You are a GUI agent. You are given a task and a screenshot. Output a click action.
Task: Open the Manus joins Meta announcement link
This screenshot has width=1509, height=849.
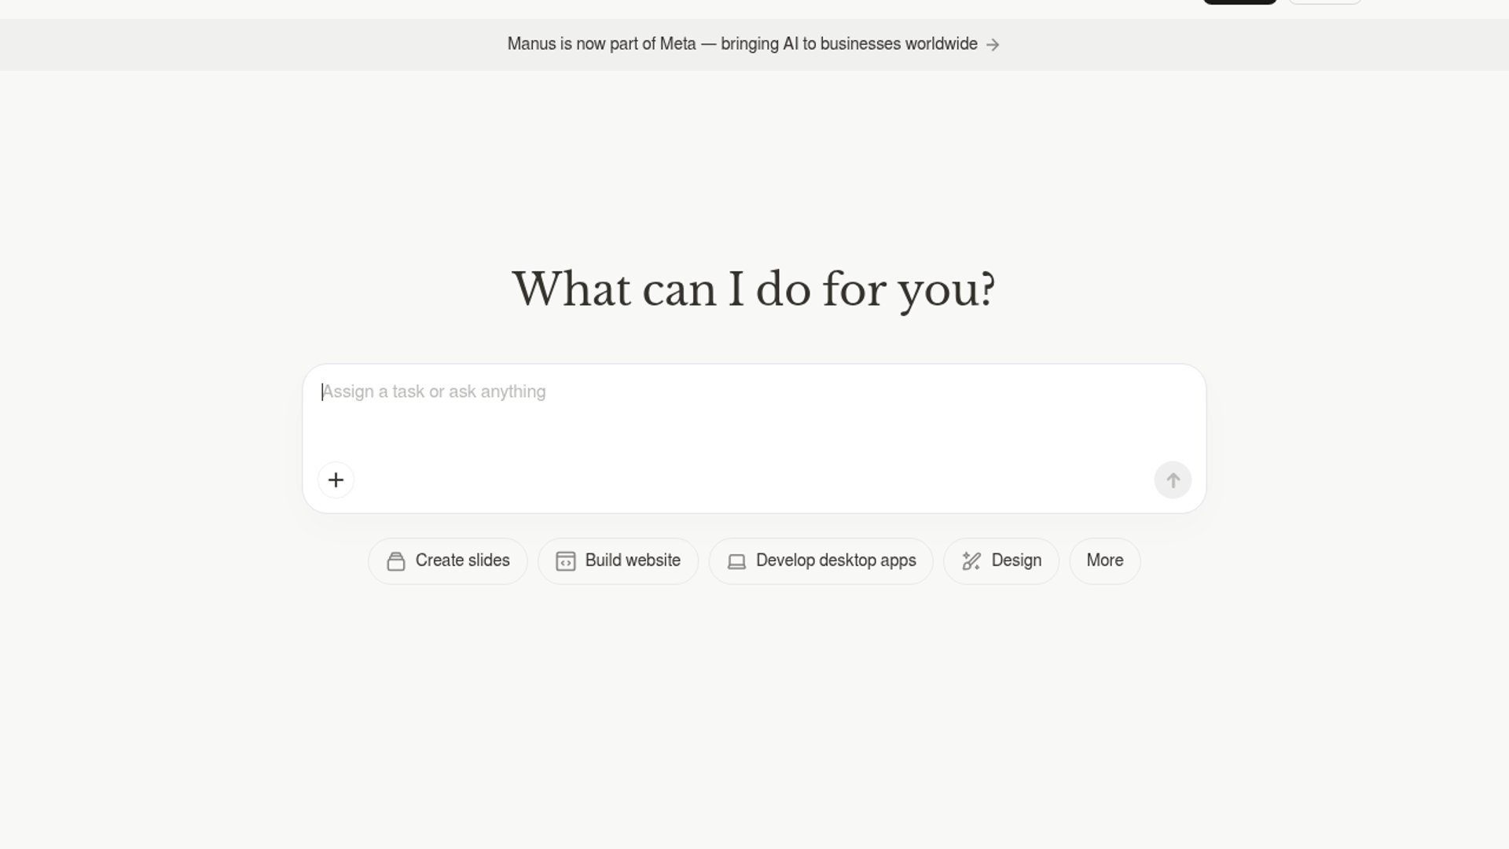(x=742, y=44)
